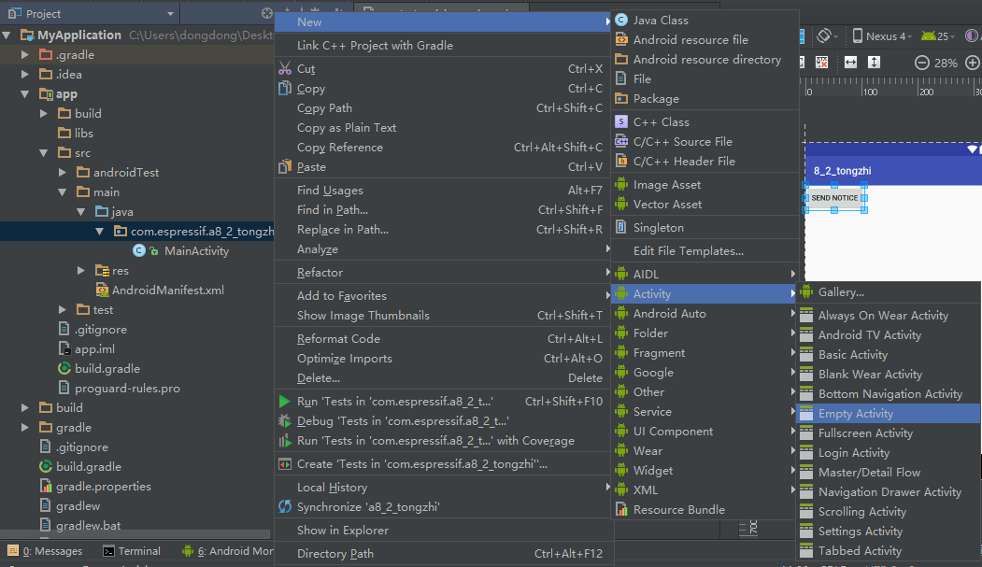Select gradle.properties file

[x=104, y=487]
